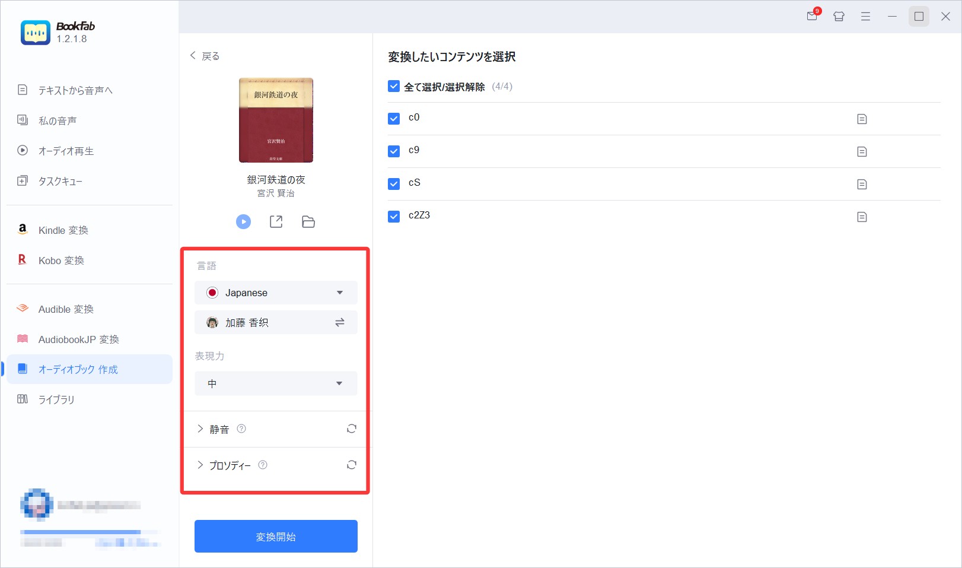The height and width of the screenshot is (568, 962).
Task: Open the ライブラリ sidebar item
Action: pyautogui.click(x=56, y=399)
